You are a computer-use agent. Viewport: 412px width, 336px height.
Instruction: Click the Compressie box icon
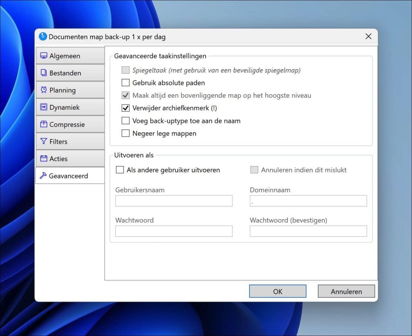pos(43,124)
